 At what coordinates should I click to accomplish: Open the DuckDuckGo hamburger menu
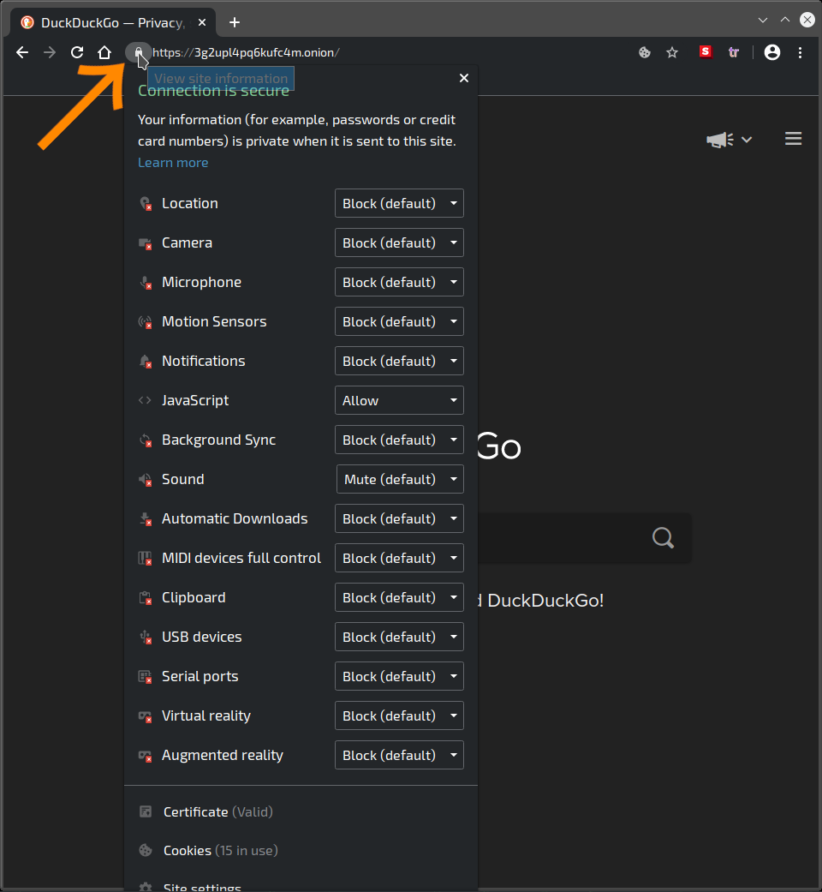pos(793,139)
